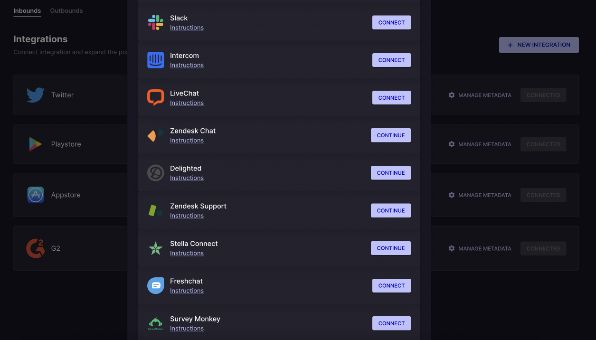Screen dimensions: 596x340
Task: Select the Slack integration icon
Action: [x=155, y=22]
